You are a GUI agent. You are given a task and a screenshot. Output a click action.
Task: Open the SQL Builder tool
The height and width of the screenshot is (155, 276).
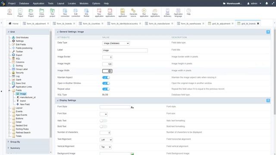pyautogui.click(x=86, y=13)
